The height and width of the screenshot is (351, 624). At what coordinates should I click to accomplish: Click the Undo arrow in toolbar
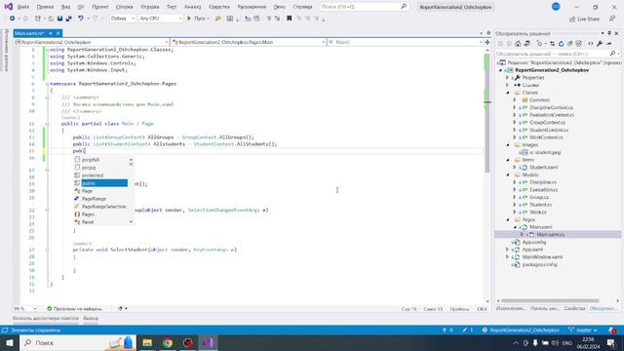[x=81, y=19]
